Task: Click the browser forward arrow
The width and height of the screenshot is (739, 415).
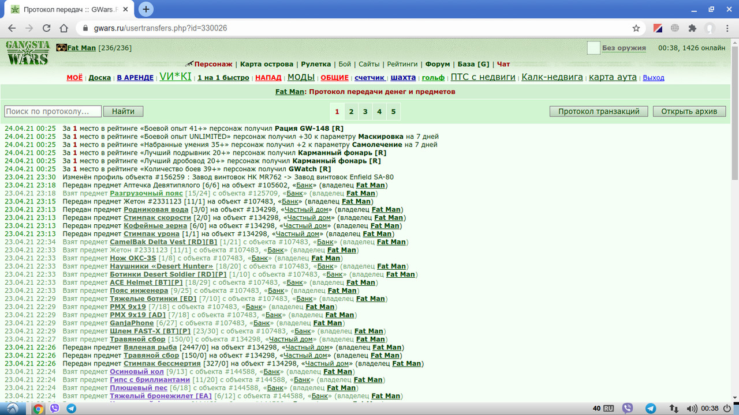Action: tap(29, 28)
